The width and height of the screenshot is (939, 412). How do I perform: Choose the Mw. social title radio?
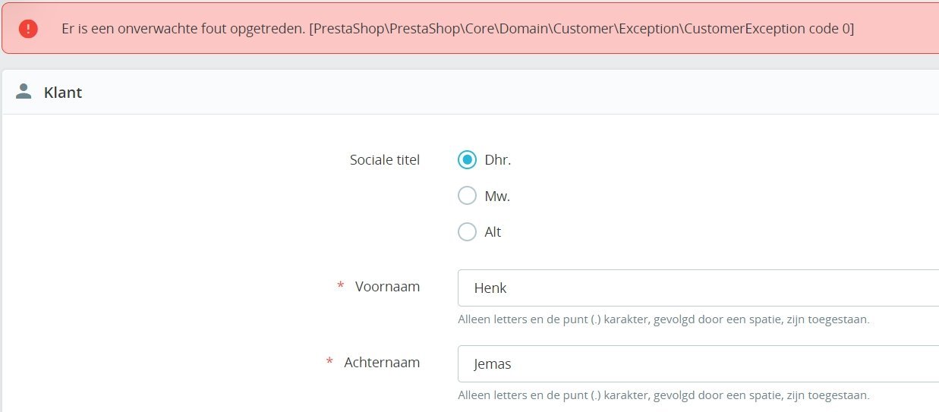(467, 196)
